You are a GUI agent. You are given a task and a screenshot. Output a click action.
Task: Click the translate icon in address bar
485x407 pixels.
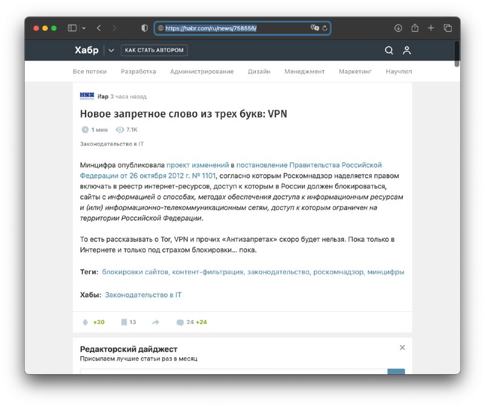click(x=315, y=28)
